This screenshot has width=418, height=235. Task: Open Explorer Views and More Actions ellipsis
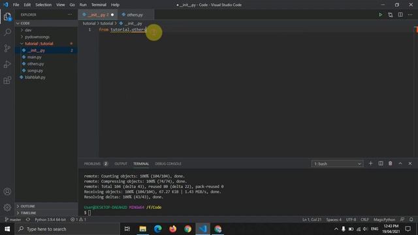pyautogui.click(x=70, y=14)
